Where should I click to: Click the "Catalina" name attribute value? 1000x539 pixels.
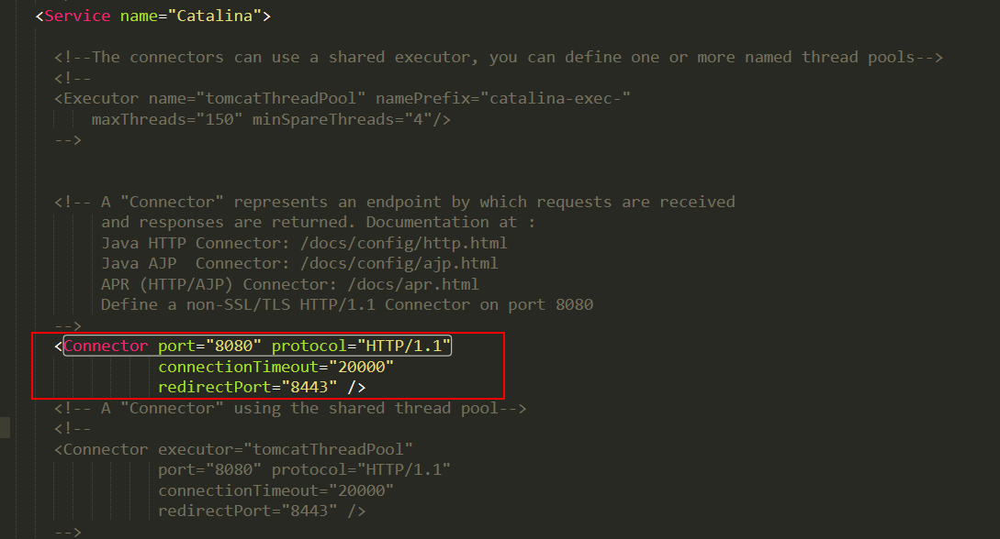(215, 16)
